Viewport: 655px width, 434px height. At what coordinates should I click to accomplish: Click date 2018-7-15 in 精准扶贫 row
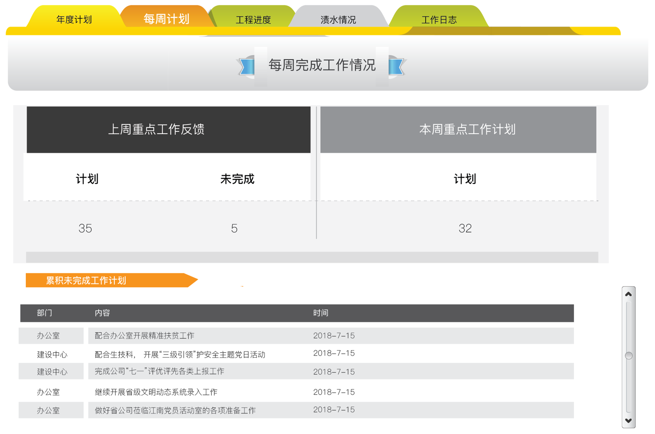[x=334, y=336]
